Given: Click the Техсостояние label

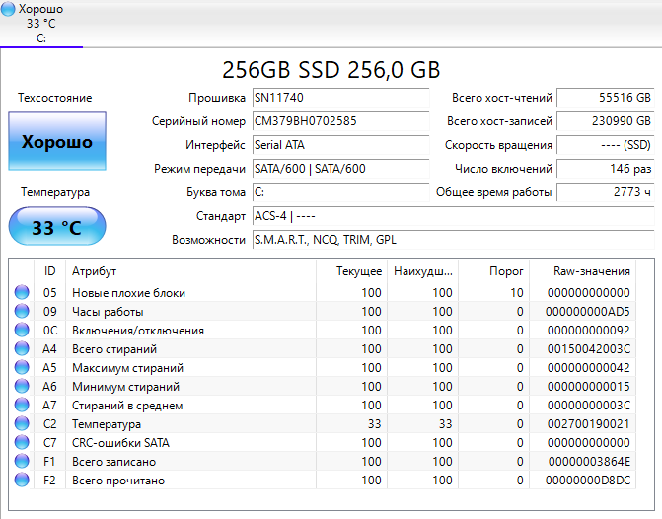Looking at the screenshot, I should pyautogui.click(x=55, y=98).
